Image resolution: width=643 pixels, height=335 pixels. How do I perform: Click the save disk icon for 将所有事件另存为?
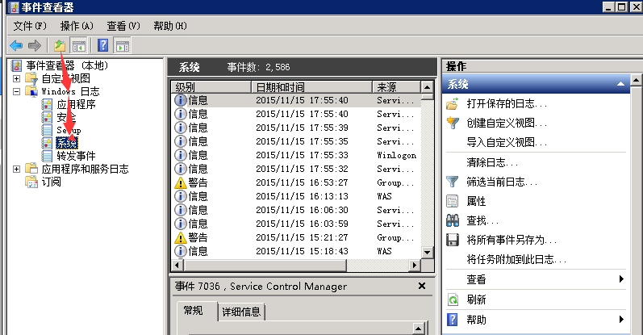453,241
